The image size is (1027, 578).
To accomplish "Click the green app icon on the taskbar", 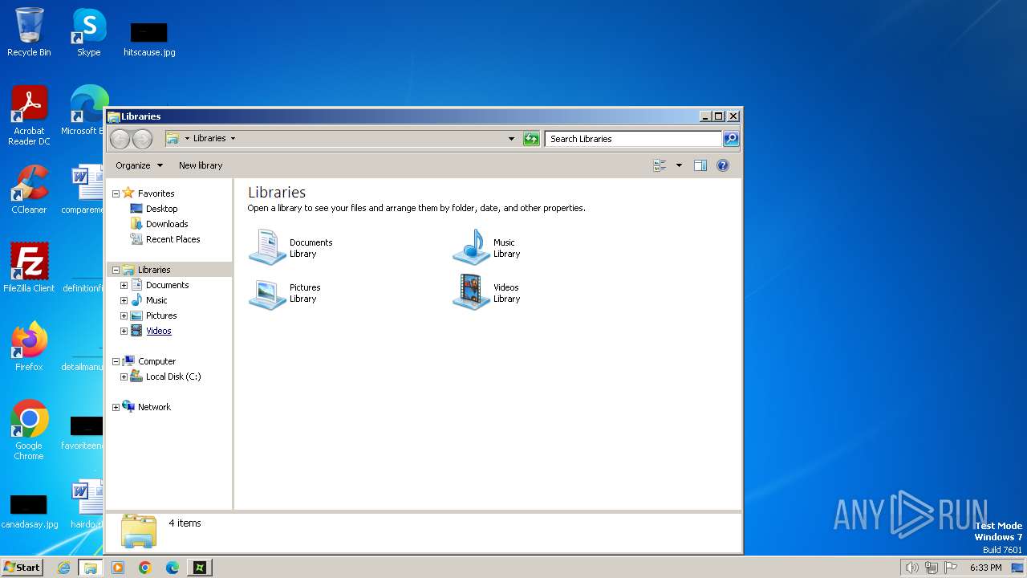I will point(200,568).
